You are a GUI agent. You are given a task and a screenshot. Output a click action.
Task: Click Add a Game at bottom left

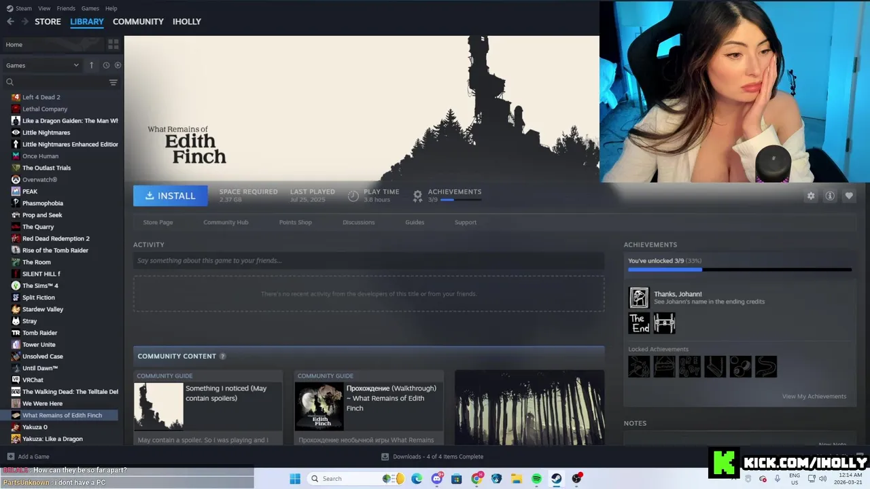(28, 456)
